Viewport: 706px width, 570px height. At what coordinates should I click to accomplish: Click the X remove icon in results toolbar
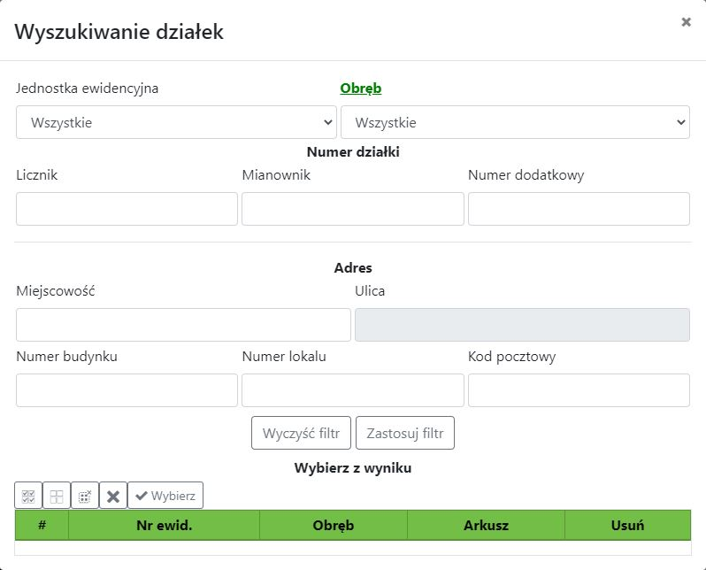pyautogui.click(x=112, y=496)
